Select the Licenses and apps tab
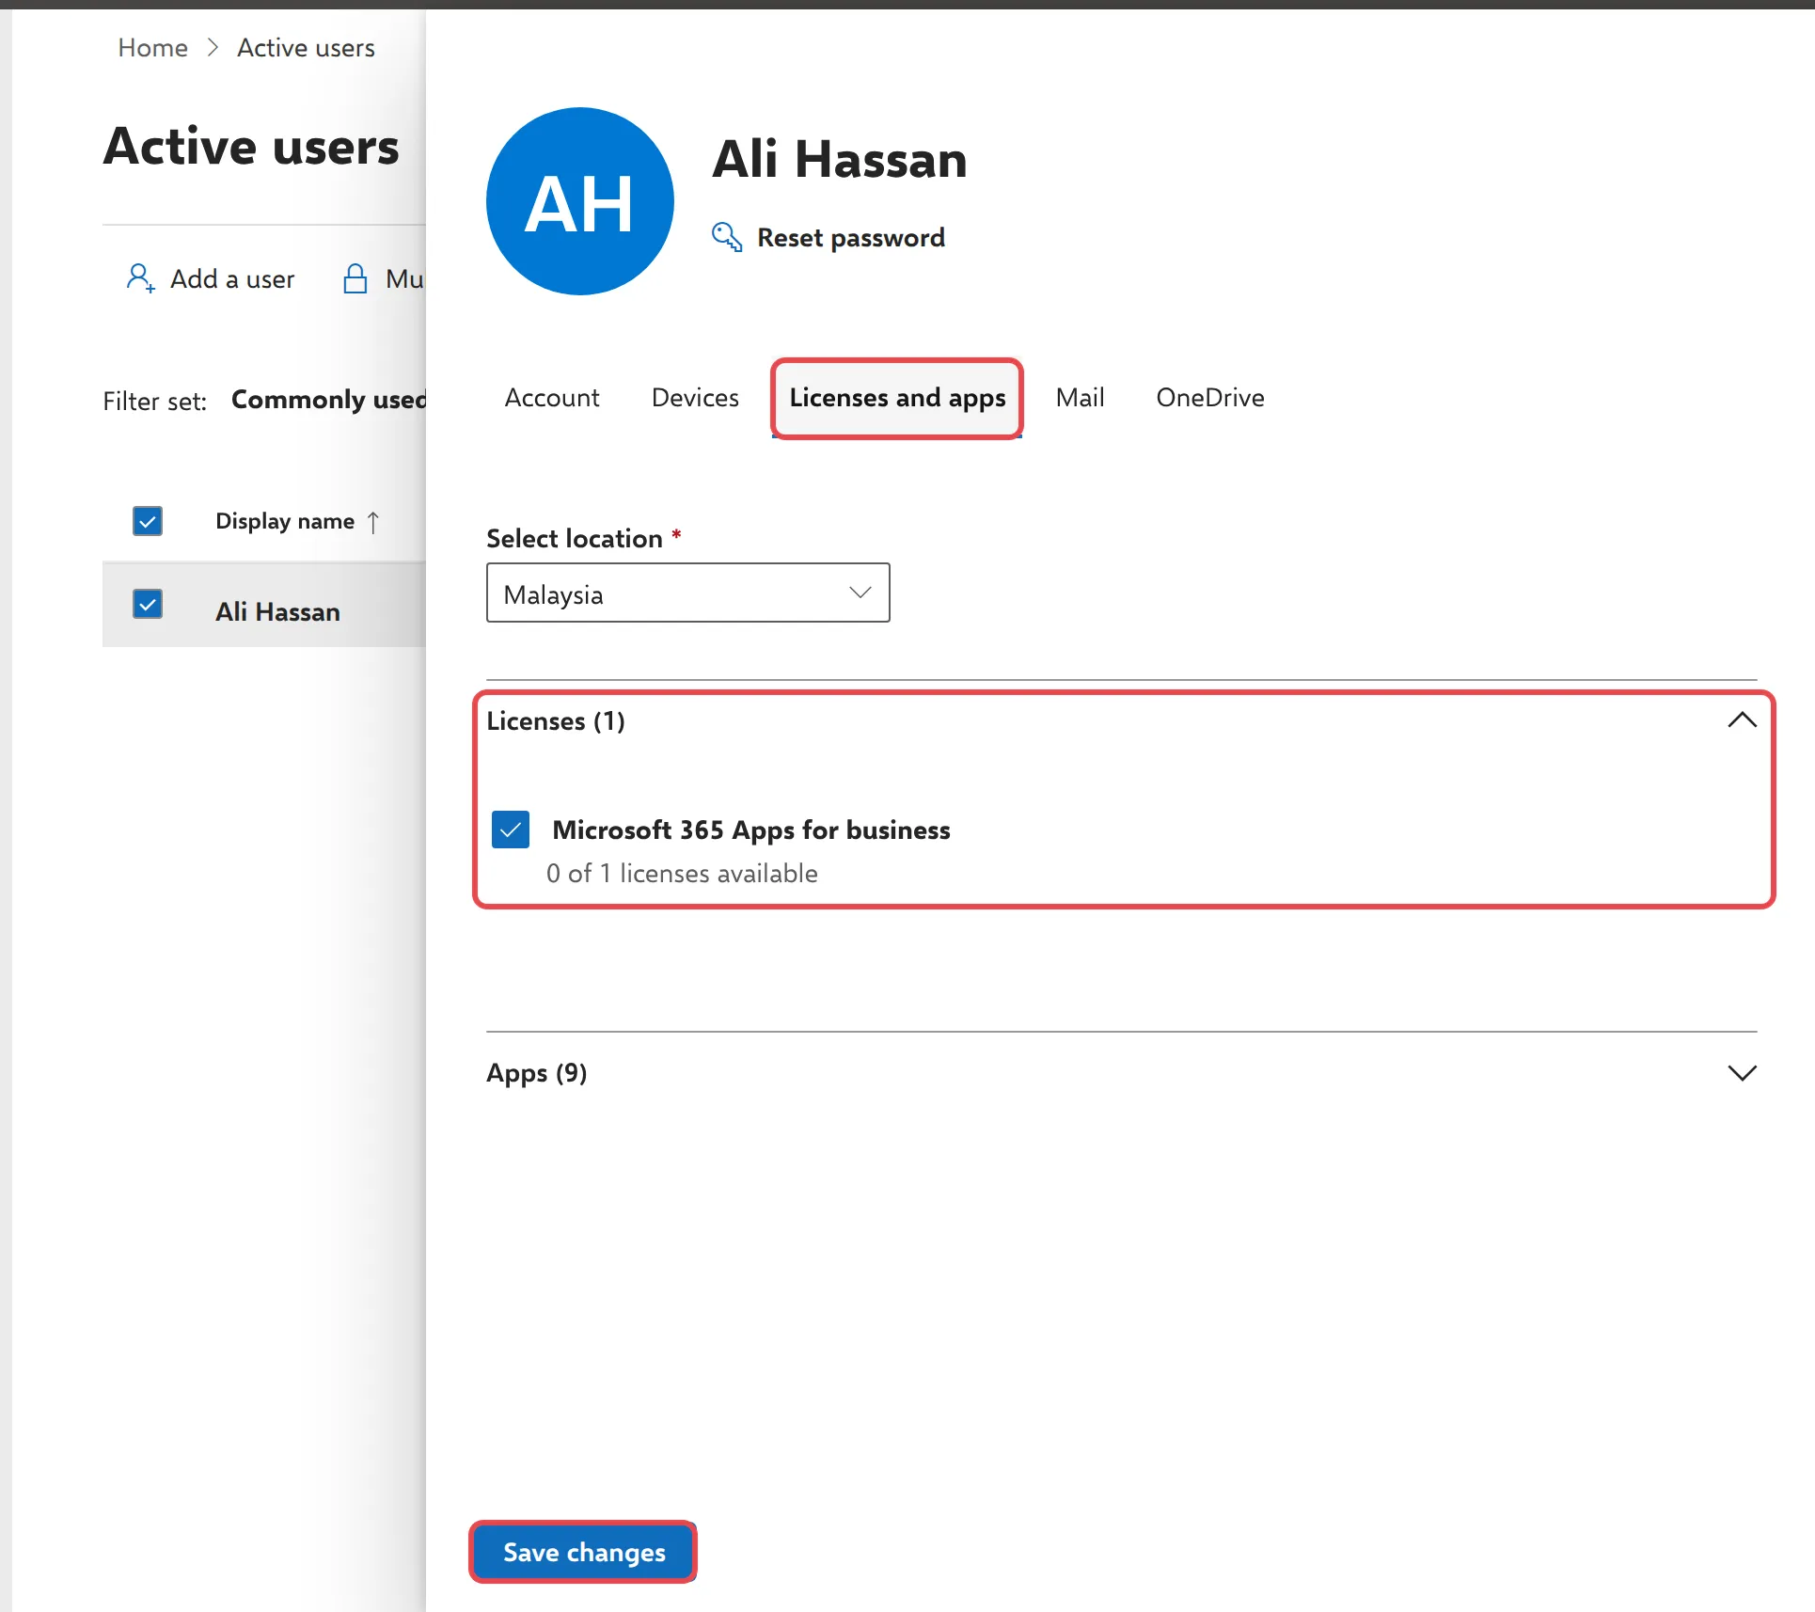Screen dimensions: 1815x1612 897,398
